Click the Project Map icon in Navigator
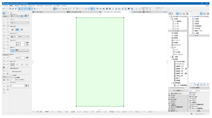The image size is (212, 118). click(x=177, y=14)
